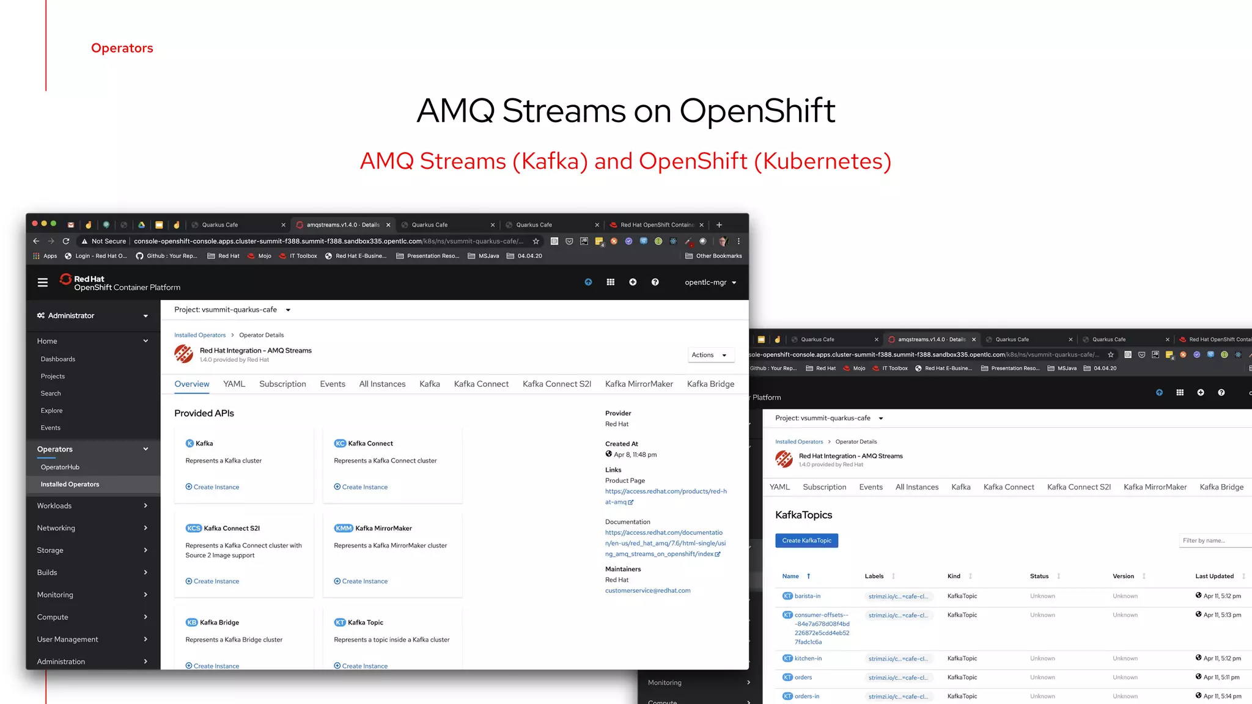Switch to the YAML tab in the front window
The height and width of the screenshot is (704, 1252).
pyautogui.click(x=234, y=384)
